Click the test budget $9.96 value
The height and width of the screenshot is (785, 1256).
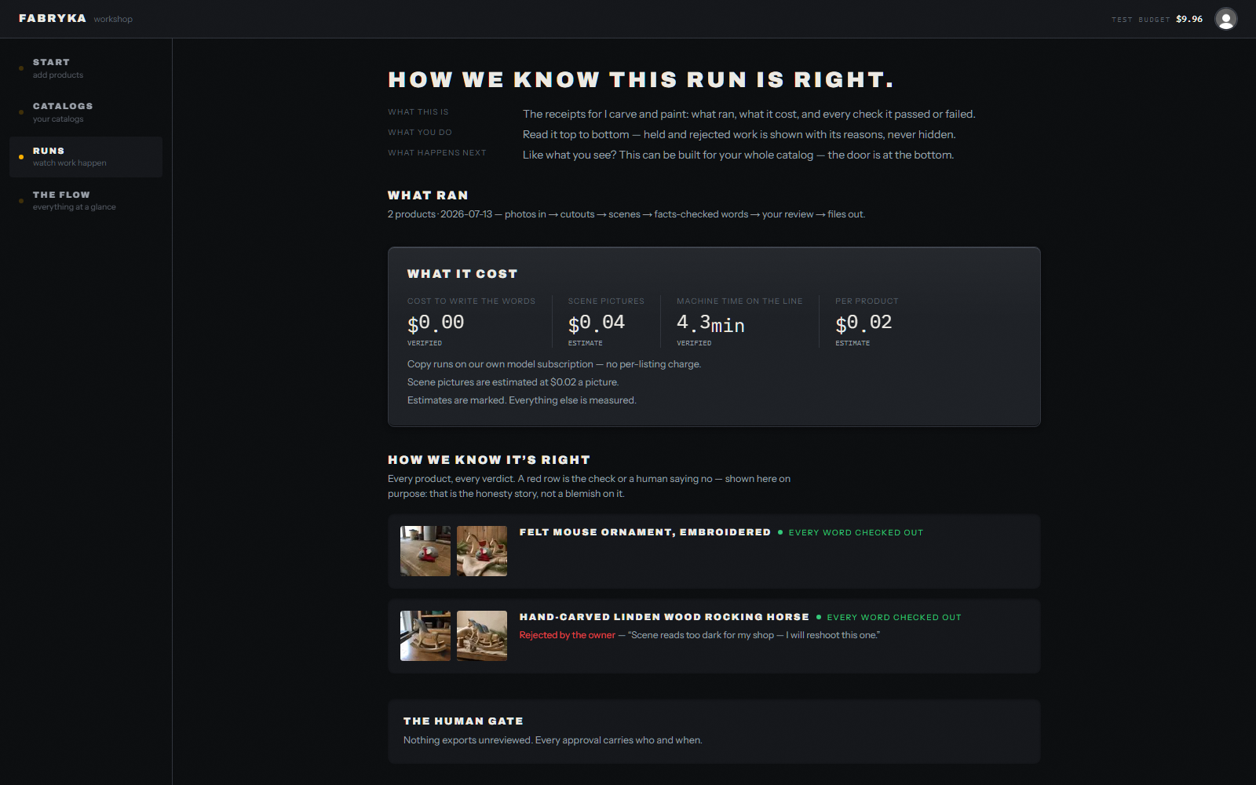[1188, 19]
